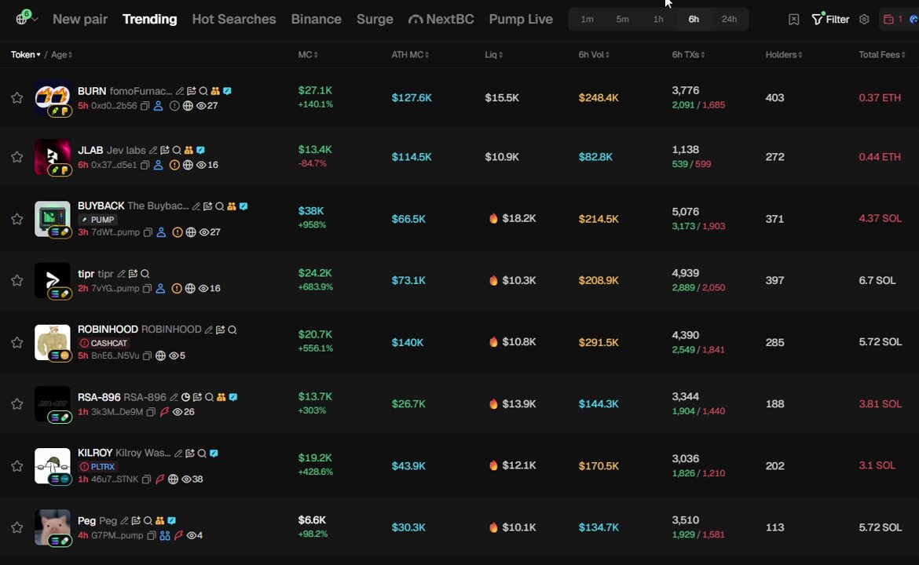
Task: Search BURN using its magnifier icon
Action: point(203,91)
